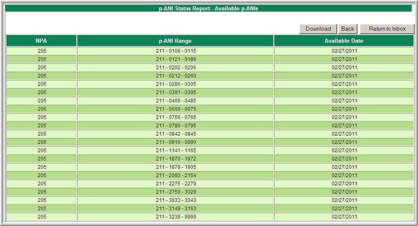Select the p-ANI Range column header
Image resolution: width=418 pixels, height=226 pixels.
coord(175,41)
